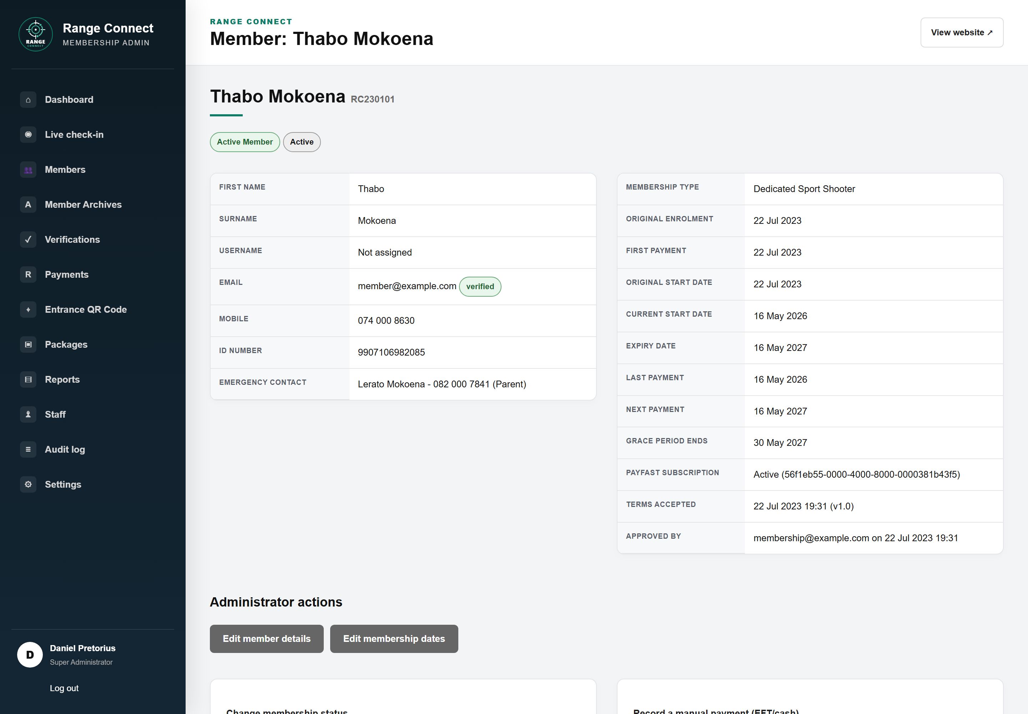1028x714 pixels.
Task: Click Edit member details button
Action: click(x=267, y=639)
